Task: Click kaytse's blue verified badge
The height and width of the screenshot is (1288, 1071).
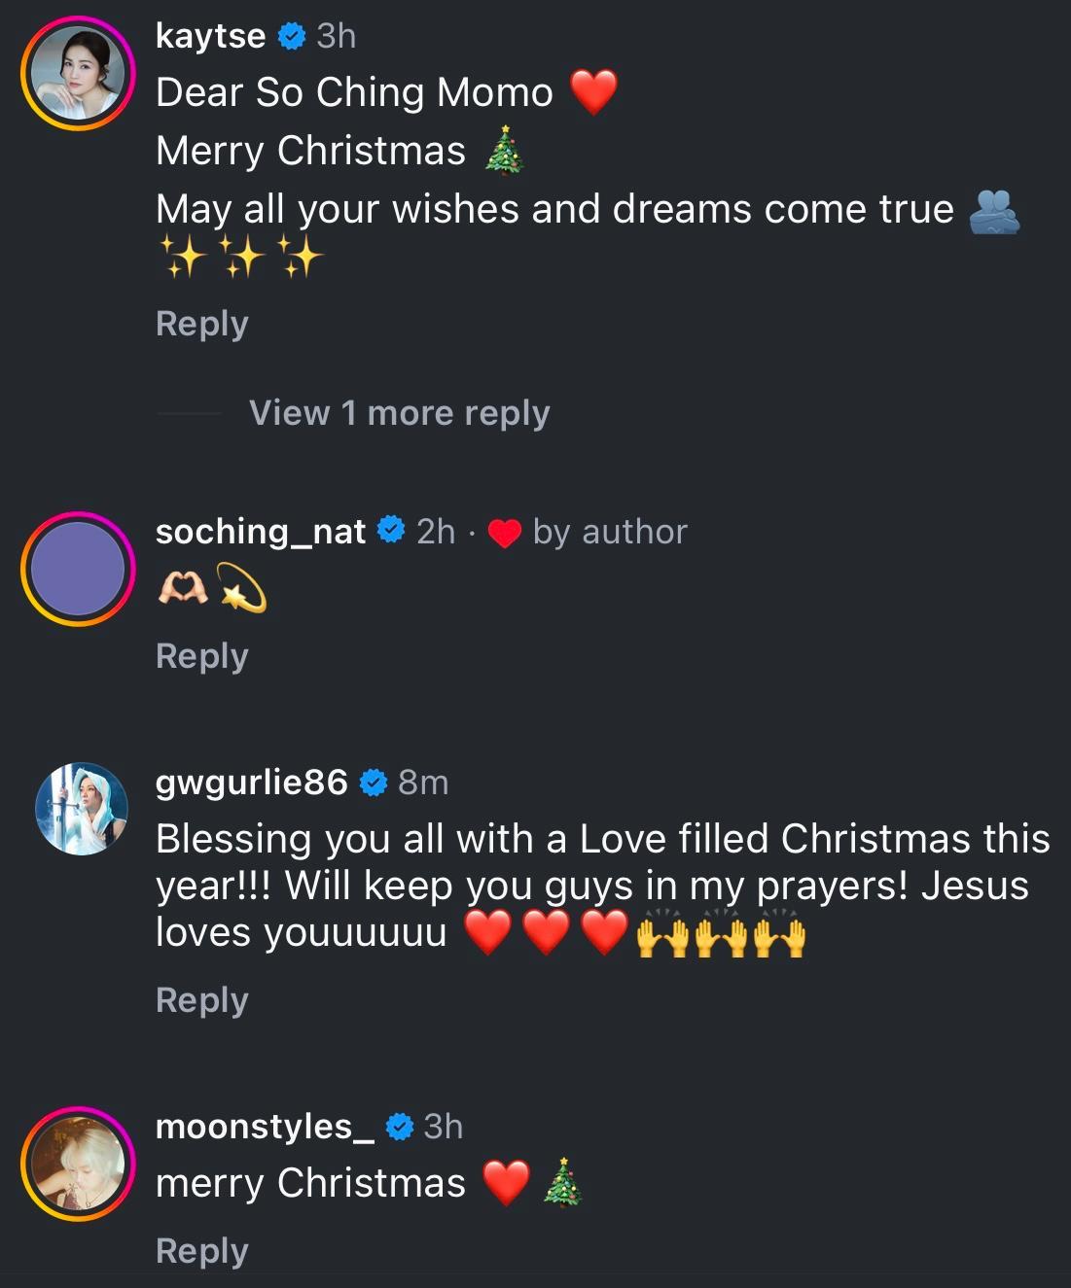Action: 291,36
